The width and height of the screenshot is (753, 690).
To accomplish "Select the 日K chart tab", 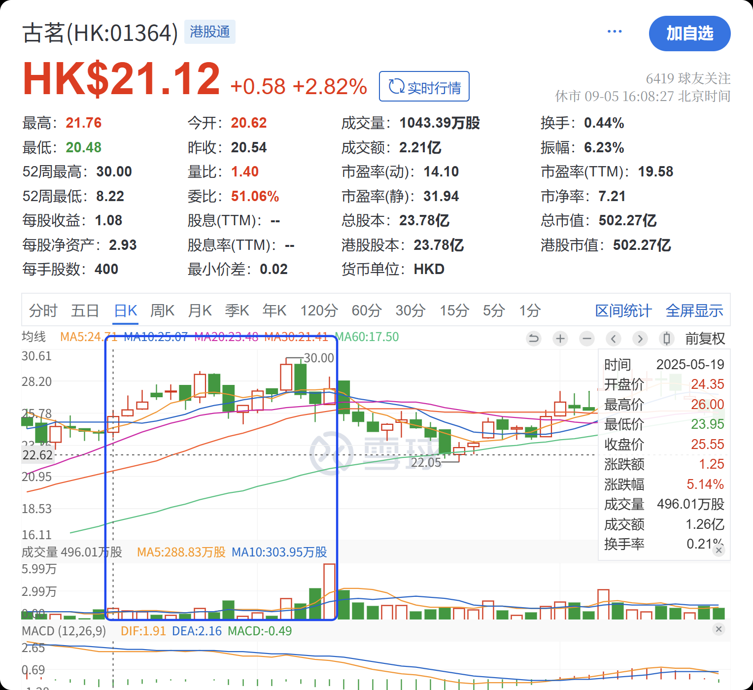I will pyautogui.click(x=126, y=310).
